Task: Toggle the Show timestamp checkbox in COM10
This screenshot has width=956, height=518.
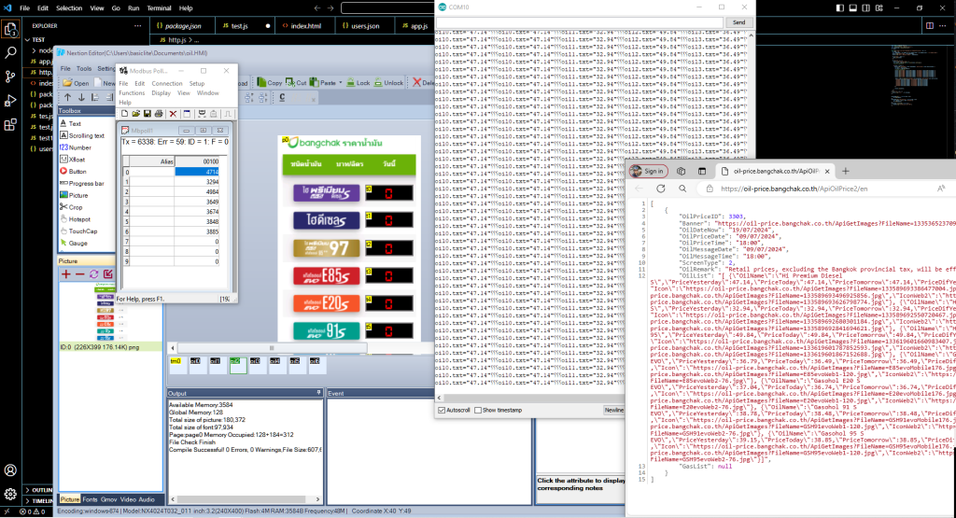Action: point(478,410)
